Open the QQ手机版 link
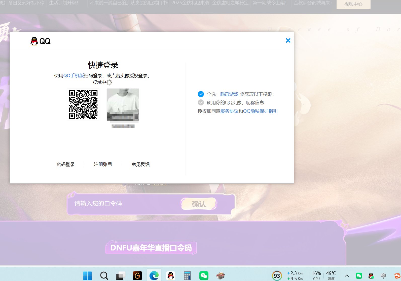Viewport: 401px width, 281px height. (74, 76)
